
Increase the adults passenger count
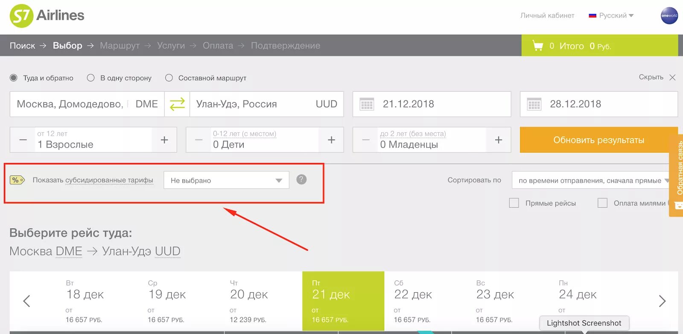coord(164,140)
